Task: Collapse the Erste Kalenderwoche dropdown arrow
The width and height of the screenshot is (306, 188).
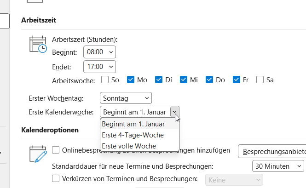Action: click(175, 112)
